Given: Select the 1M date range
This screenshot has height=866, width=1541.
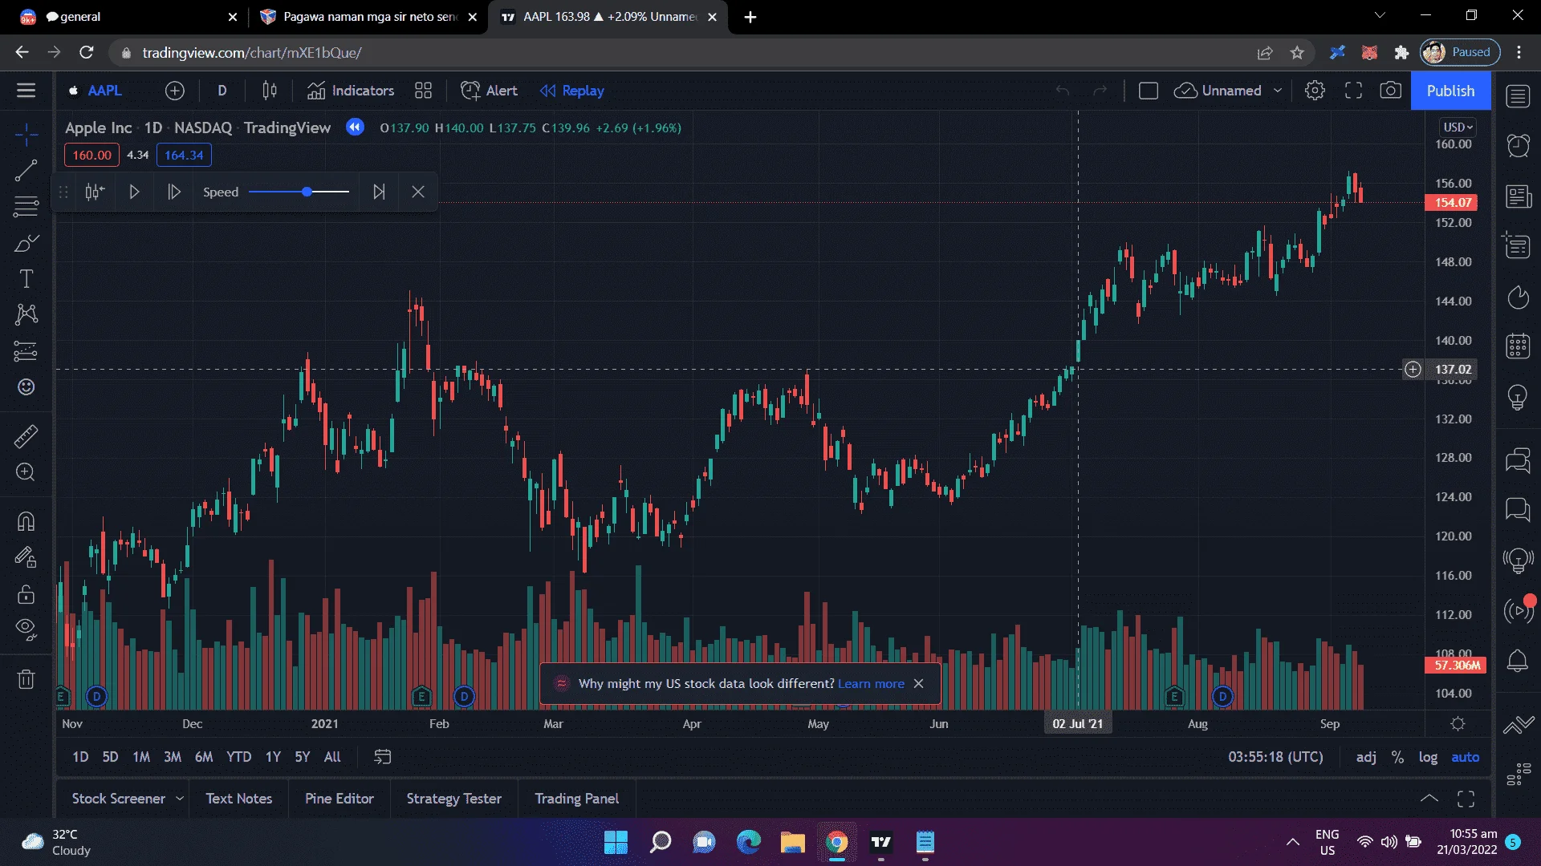Looking at the screenshot, I should [x=141, y=757].
